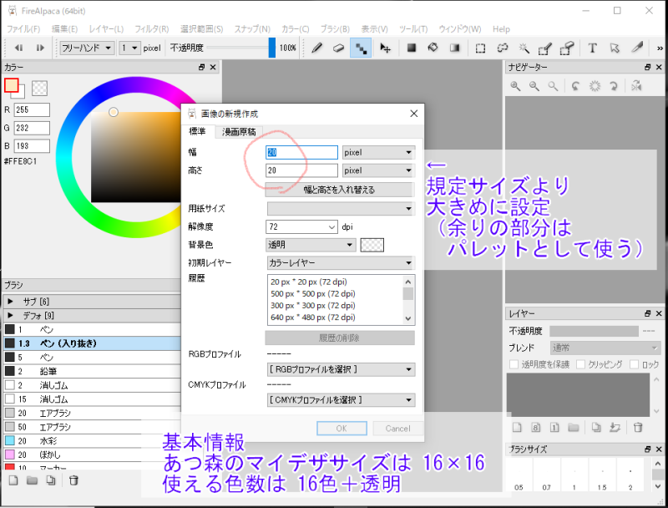Toggle the 透明度を保護 checkbox
Image resolution: width=668 pixels, height=508 pixels.
[514, 364]
